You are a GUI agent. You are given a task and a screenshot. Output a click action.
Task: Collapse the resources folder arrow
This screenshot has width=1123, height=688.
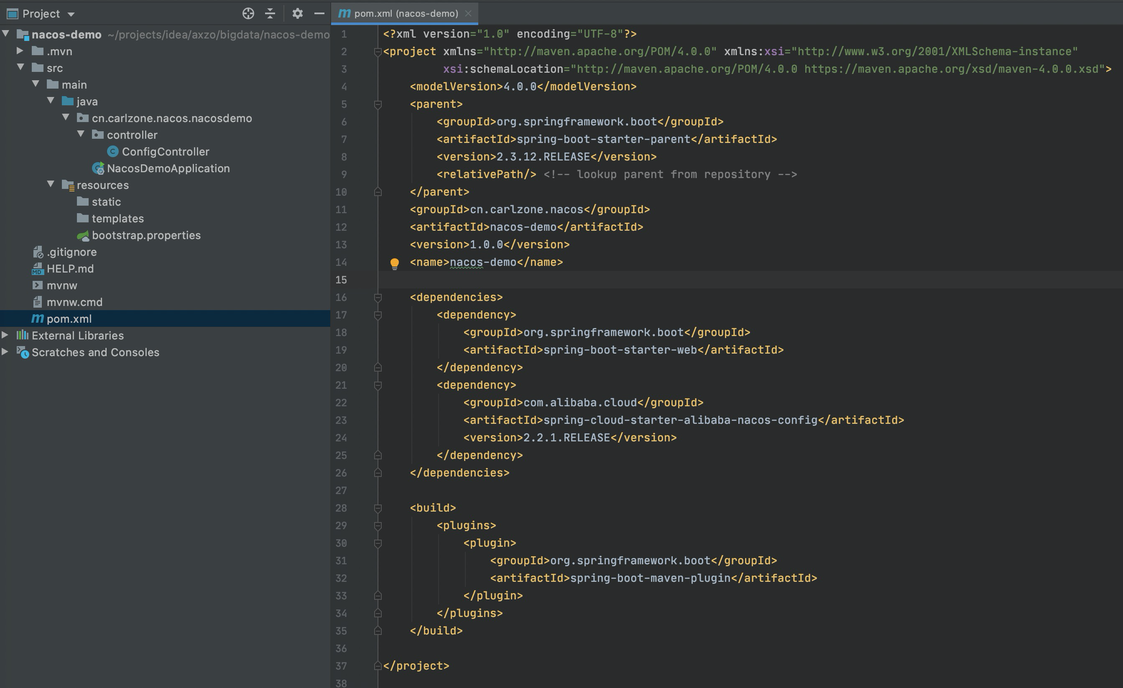coord(51,184)
